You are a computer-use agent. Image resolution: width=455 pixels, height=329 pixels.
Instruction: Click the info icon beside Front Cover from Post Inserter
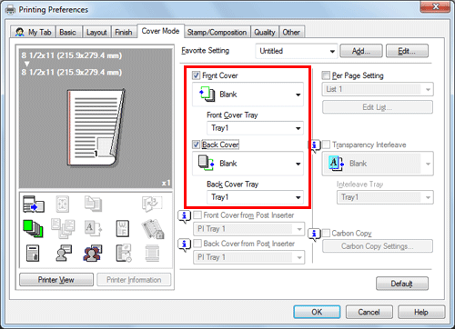184,216
